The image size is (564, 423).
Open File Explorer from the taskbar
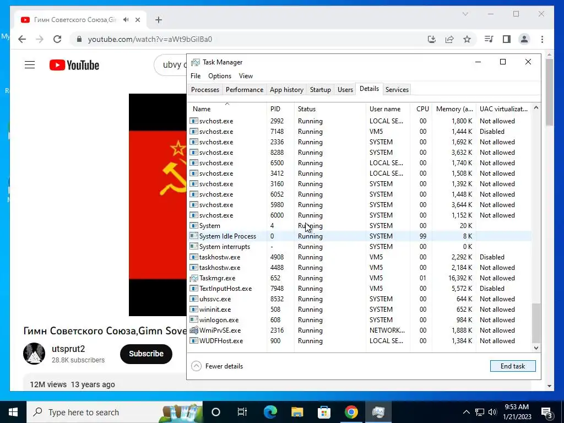[297, 412]
